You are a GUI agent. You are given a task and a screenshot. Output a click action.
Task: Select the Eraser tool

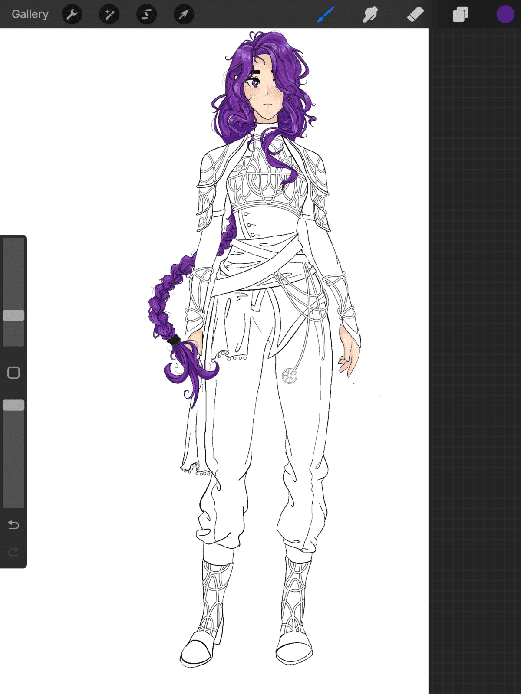(x=415, y=14)
